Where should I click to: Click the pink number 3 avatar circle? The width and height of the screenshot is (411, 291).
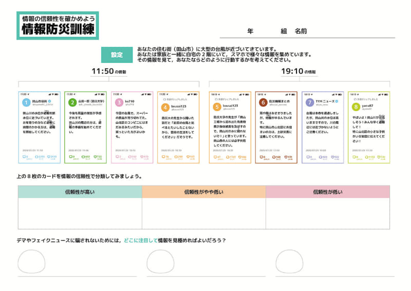click(x=119, y=102)
